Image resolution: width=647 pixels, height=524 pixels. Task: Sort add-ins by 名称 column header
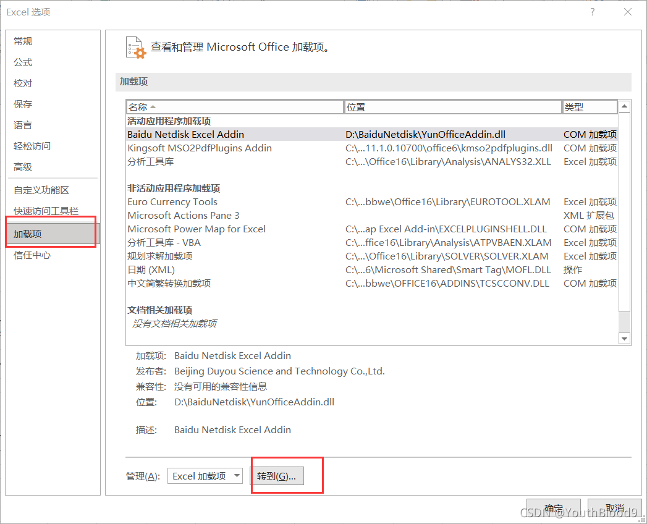[235, 108]
